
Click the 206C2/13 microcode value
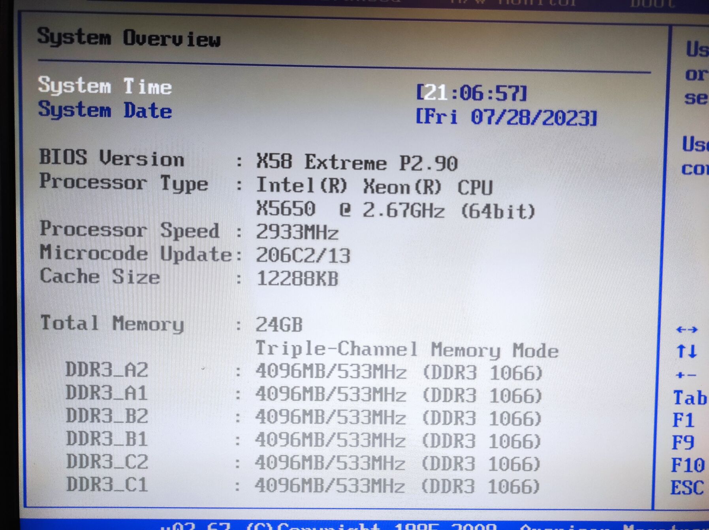pos(303,255)
